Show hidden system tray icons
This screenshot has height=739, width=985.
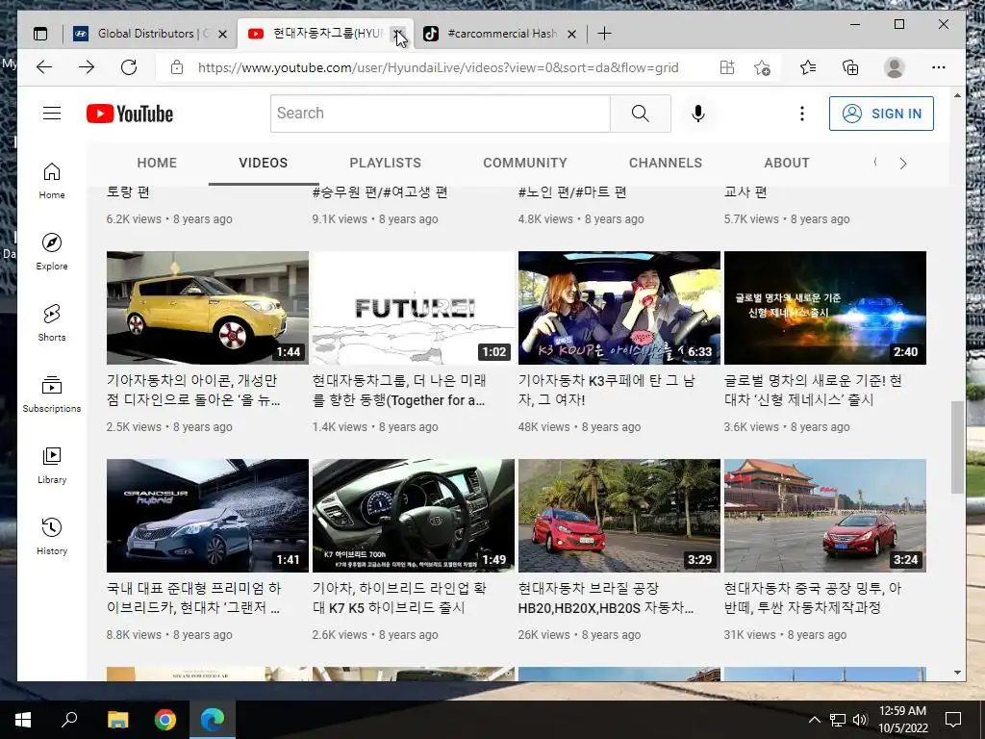coord(814,720)
